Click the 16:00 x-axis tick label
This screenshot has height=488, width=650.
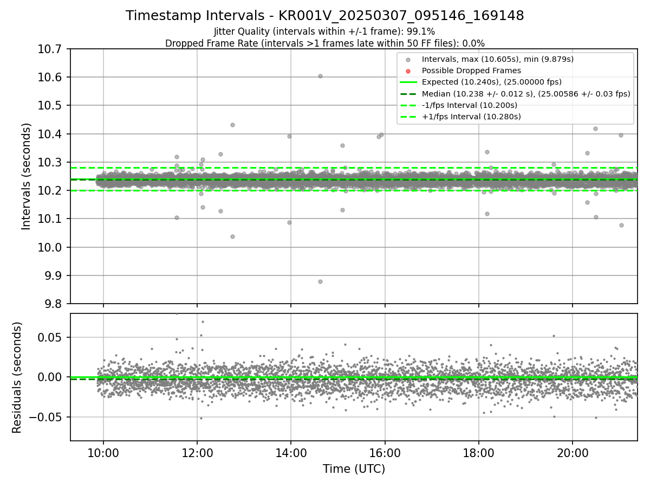coord(385,452)
